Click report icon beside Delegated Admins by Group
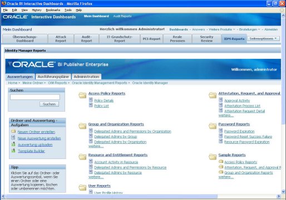The height and width of the screenshot is (200, 286). coord(91,136)
